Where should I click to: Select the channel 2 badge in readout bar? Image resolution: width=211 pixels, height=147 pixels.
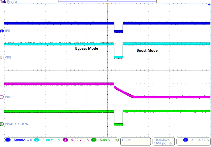click(37, 140)
